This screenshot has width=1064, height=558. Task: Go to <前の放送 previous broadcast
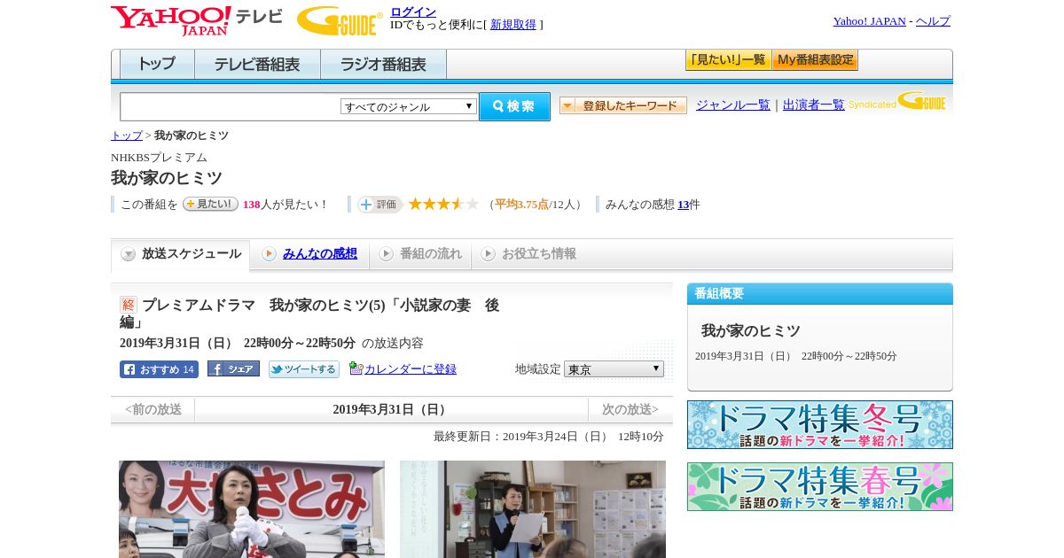(153, 409)
